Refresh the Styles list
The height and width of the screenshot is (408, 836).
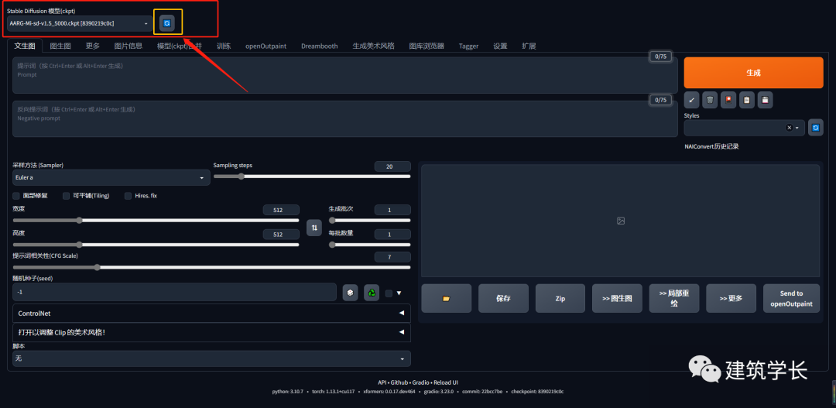(816, 128)
